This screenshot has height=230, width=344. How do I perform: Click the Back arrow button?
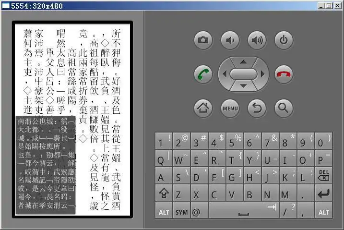tap(257, 108)
